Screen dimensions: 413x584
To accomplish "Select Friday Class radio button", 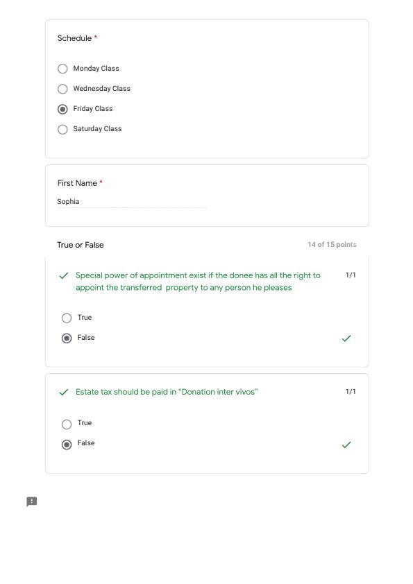I will [x=62, y=109].
